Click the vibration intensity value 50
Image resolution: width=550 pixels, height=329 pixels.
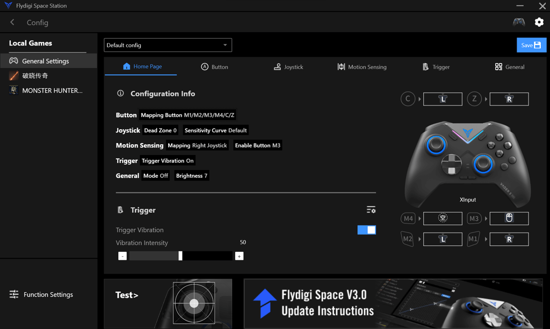(x=243, y=242)
